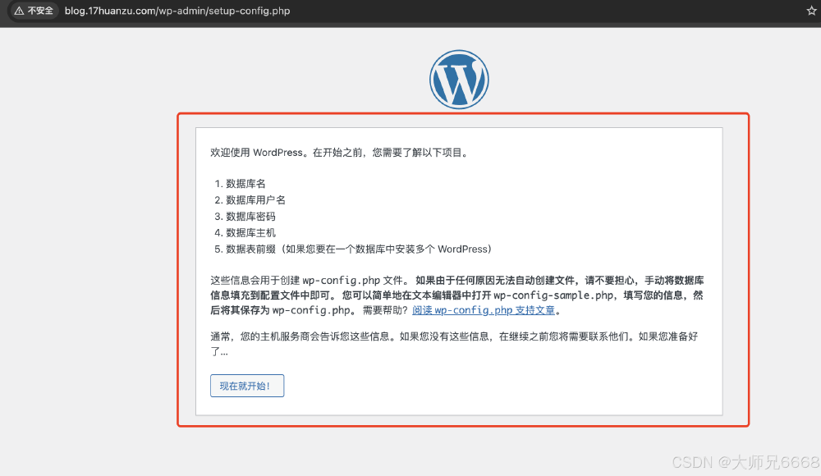The width and height of the screenshot is (821, 476).
Task: Click the text wp-config-sample.php
Action: pyautogui.click(x=553, y=295)
